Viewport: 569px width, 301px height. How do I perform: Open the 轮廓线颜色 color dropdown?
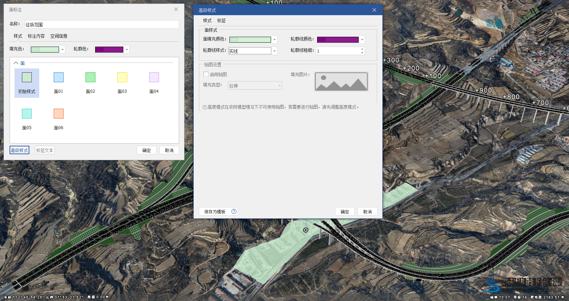[362, 40]
